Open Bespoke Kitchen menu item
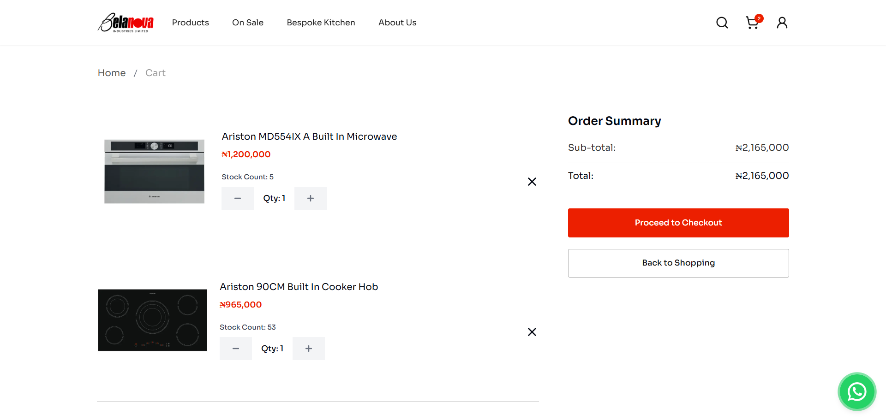Image resolution: width=886 pixels, height=420 pixels. tap(321, 23)
